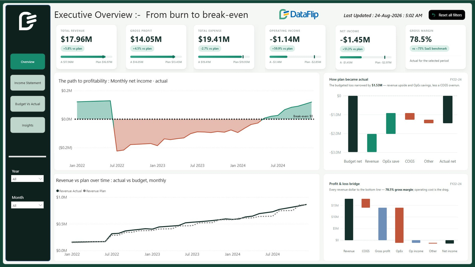Expand the Month dropdown arrow
This screenshot has height=267, width=475.
tap(40, 205)
